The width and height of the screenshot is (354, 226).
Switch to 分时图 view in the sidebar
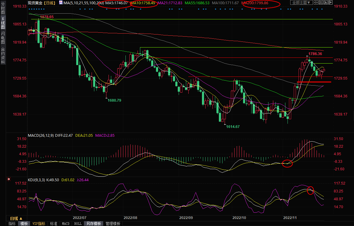[x=3, y=10]
